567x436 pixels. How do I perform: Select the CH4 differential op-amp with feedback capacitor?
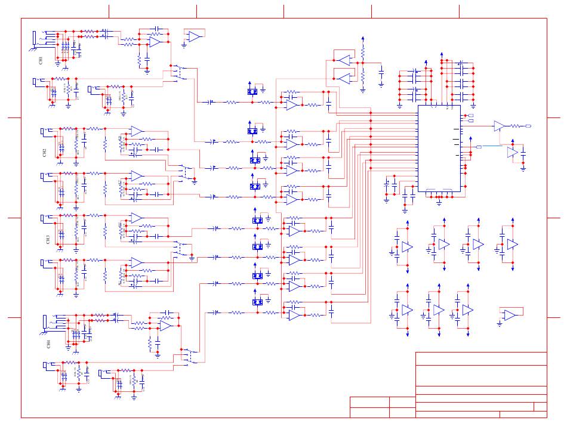[x=165, y=326]
